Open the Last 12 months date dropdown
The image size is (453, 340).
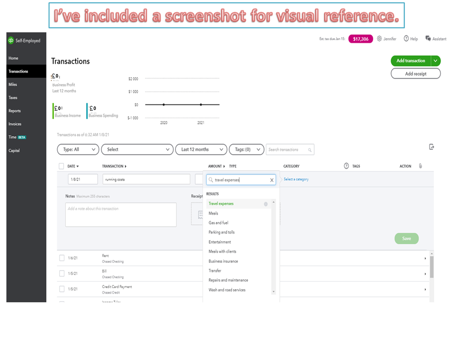(x=201, y=149)
